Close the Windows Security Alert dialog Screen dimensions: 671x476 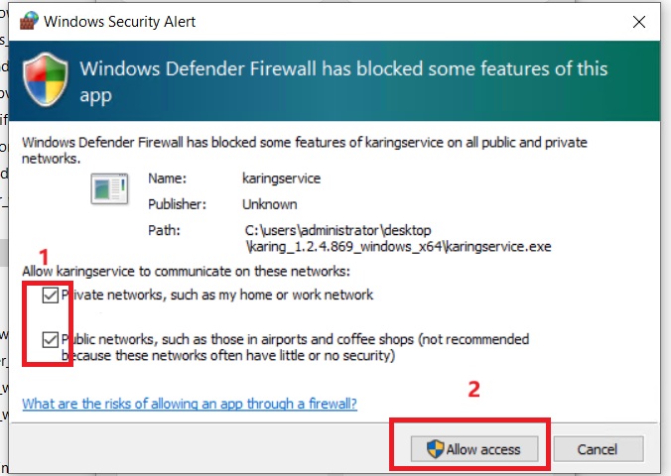640,21
